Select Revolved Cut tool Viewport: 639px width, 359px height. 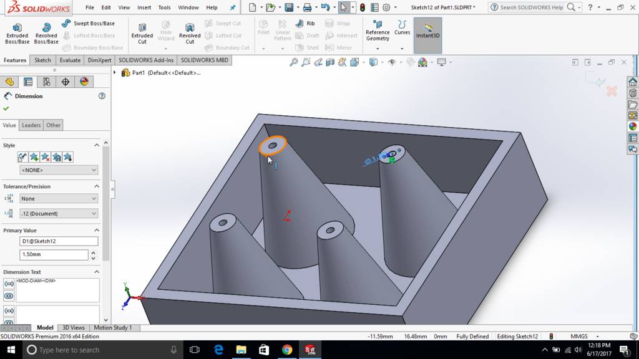[190, 34]
